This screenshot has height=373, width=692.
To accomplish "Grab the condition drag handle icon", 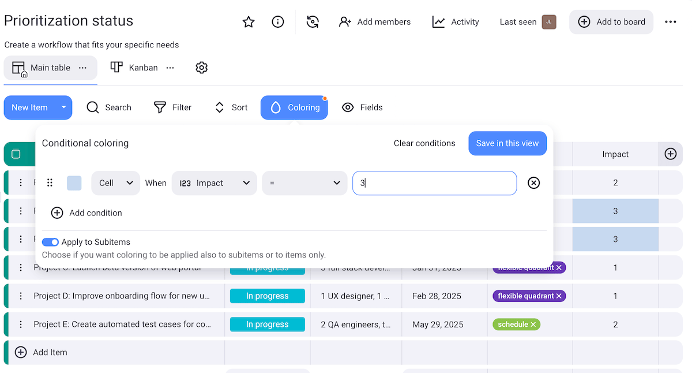I will [50, 183].
